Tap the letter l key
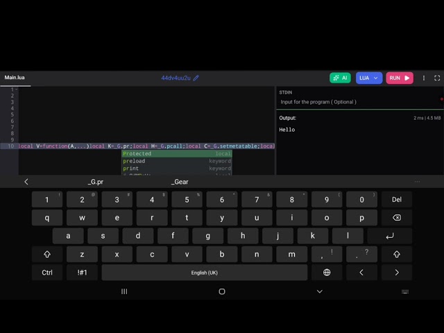This screenshot has height=333, width=444. (x=348, y=236)
